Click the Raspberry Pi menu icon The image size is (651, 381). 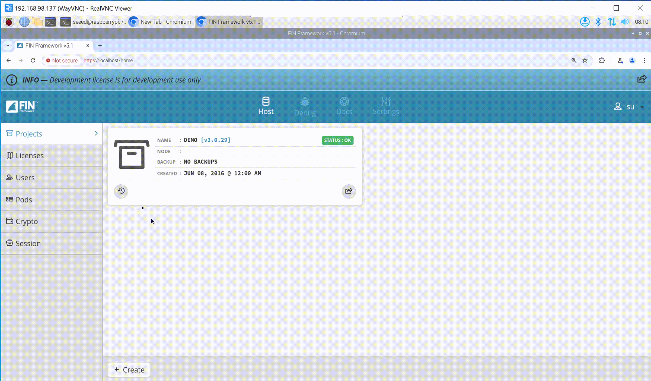(x=9, y=22)
